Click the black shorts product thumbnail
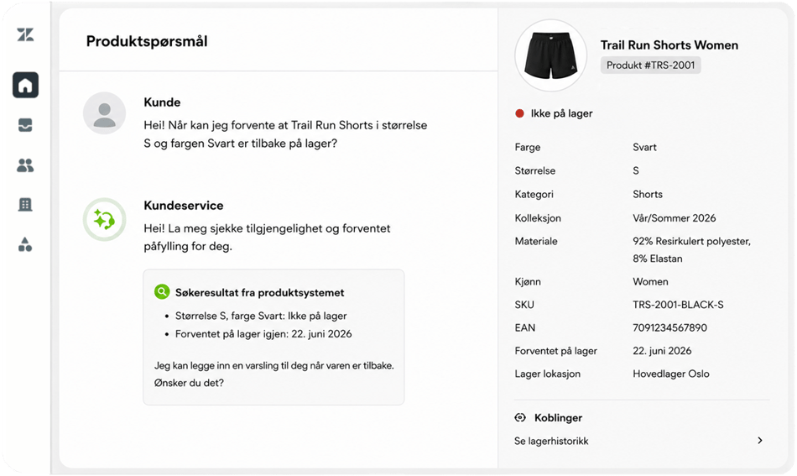 (x=551, y=55)
